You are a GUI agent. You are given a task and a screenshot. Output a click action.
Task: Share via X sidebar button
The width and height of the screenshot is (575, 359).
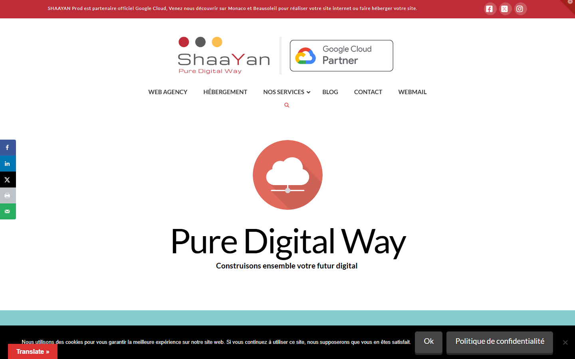8,179
